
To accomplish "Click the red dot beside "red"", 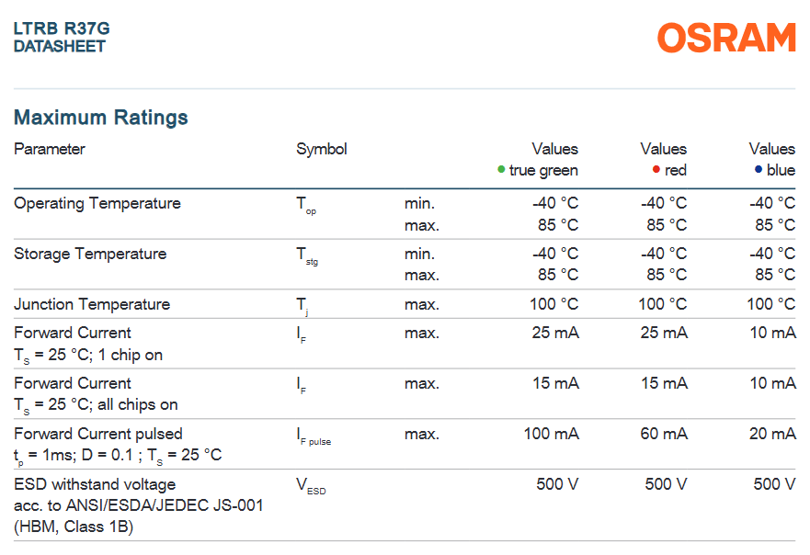I will pyautogui.click(x=656, y=170).
